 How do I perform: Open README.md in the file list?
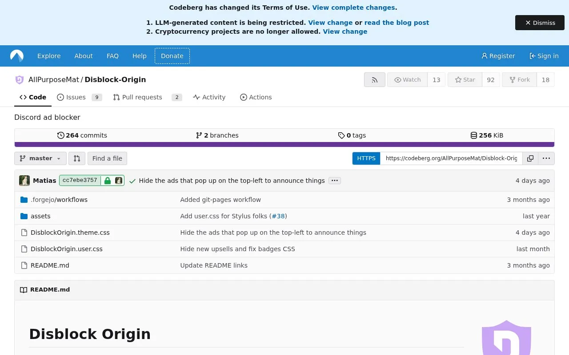50,265
